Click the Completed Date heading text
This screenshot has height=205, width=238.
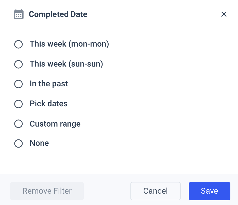[x=58, y=14]
